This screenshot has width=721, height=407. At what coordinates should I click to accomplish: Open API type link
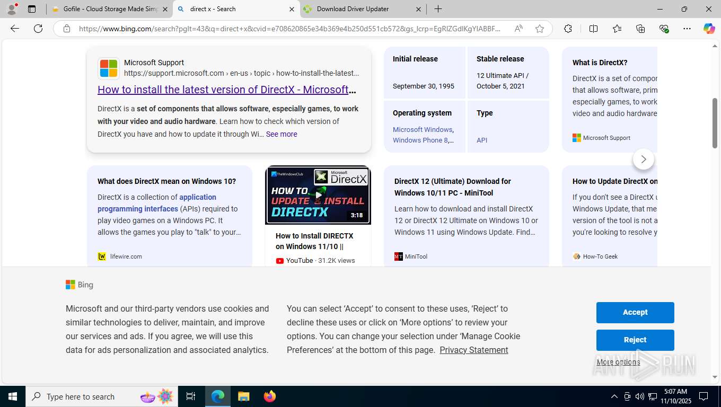[482, 140]
